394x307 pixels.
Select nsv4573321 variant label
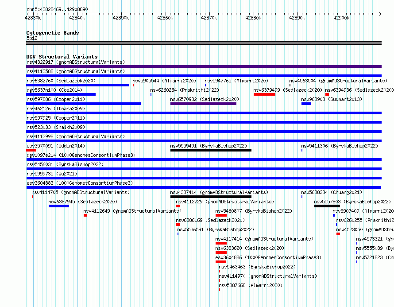pos(375,239)
